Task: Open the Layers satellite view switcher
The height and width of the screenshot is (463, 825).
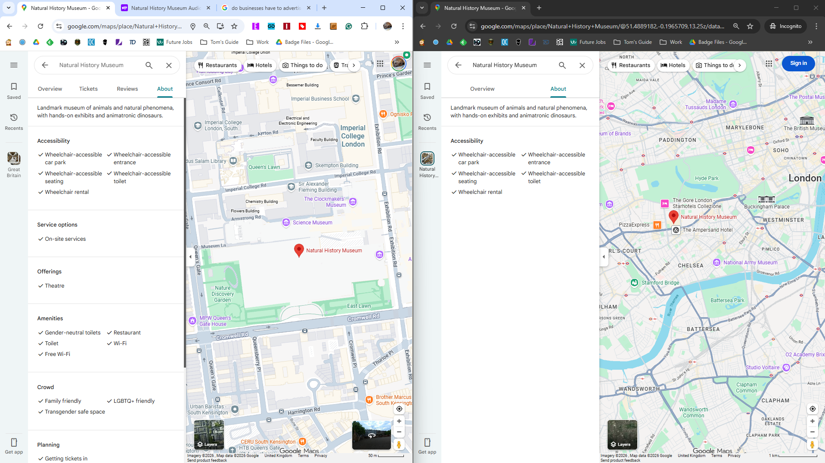Action: click(x=209, y=435)
